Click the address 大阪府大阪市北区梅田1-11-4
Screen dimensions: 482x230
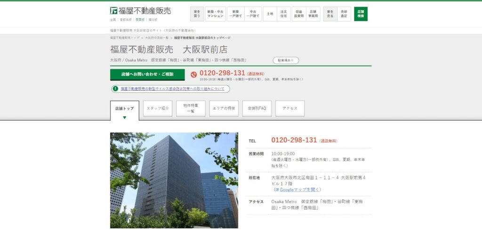(x=318, y=181)
